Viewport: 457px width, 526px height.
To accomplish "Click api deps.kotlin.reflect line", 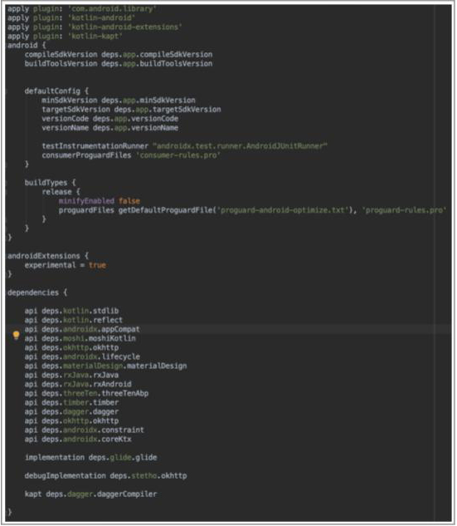I will (x=74, y=320).
